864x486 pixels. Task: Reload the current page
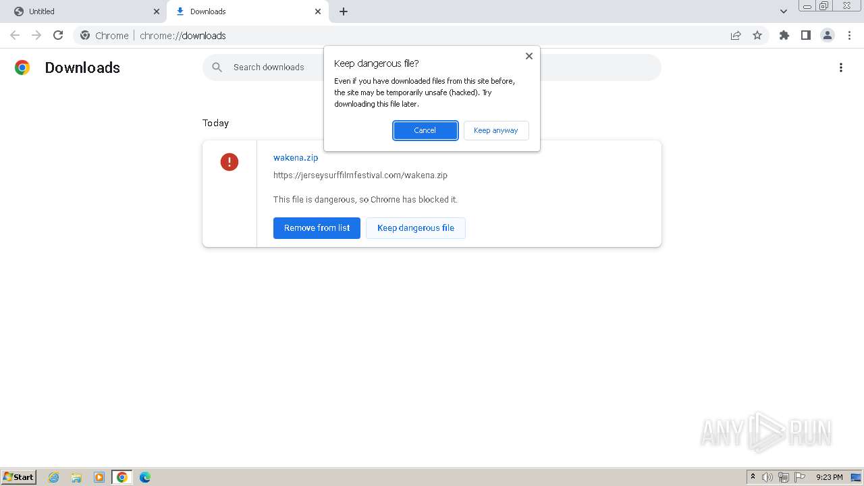point(58,35)
